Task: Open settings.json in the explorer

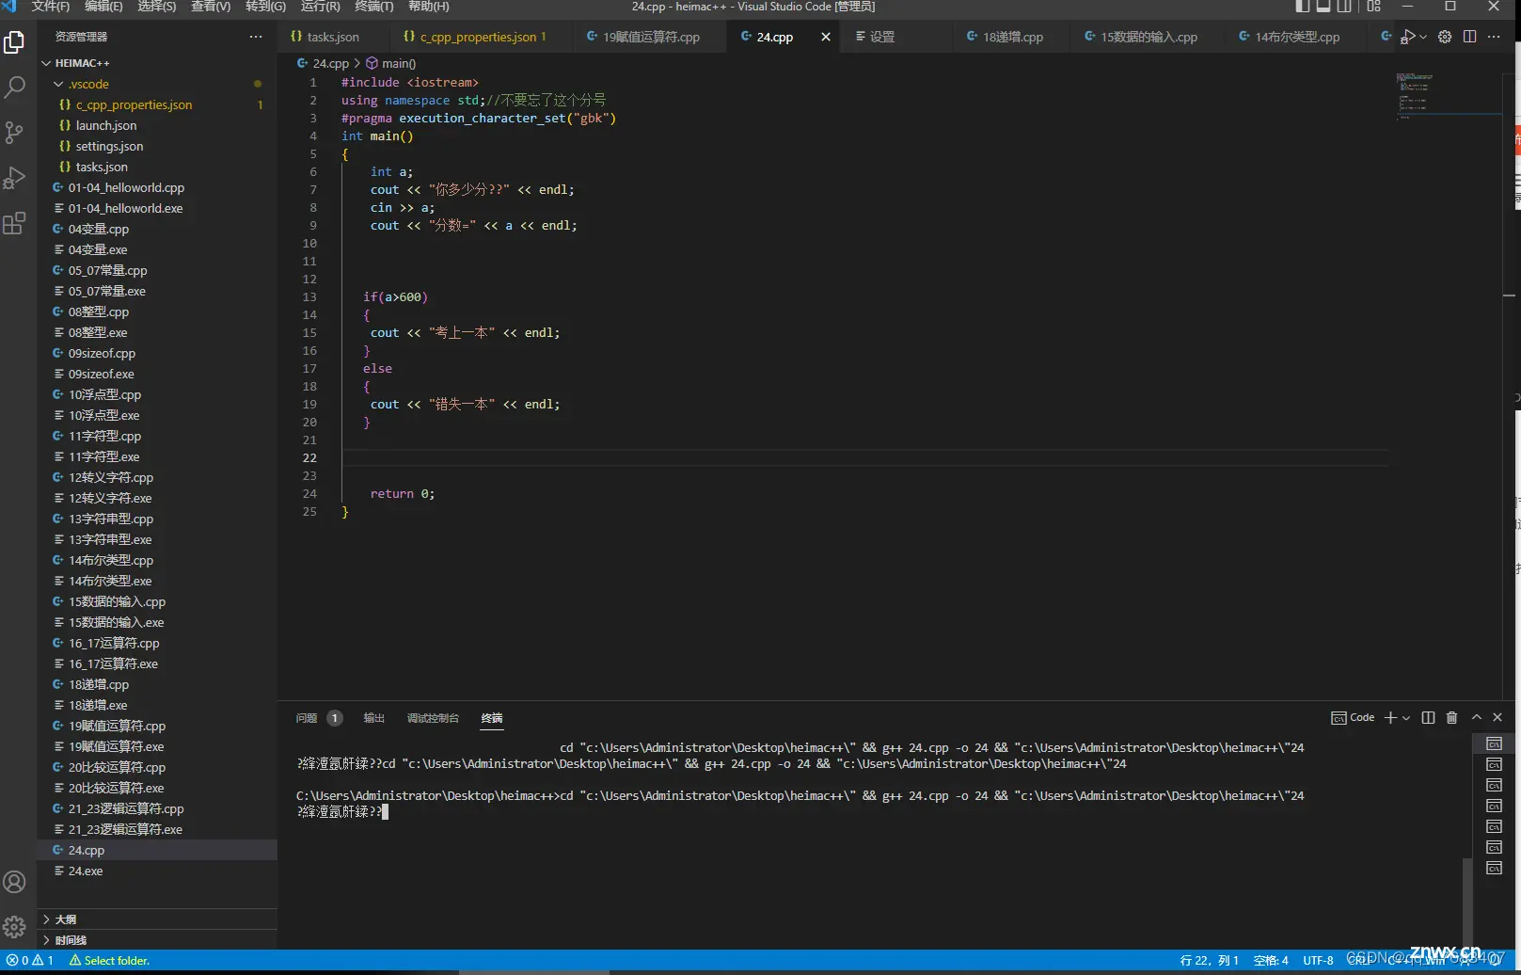Action: point(157,146)
